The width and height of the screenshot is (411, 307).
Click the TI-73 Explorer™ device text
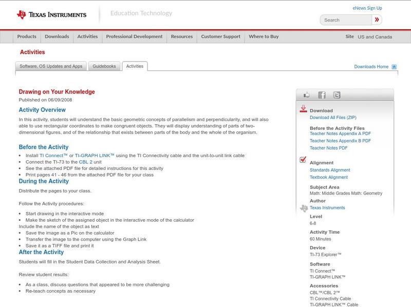[x=326, y=255]
